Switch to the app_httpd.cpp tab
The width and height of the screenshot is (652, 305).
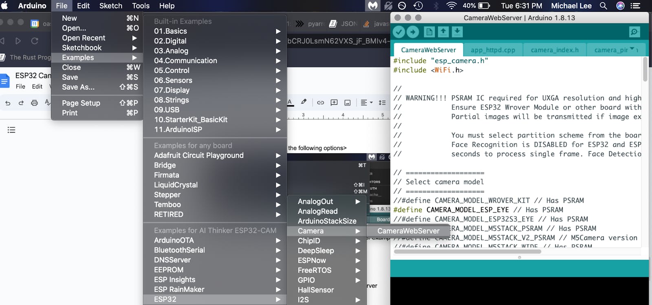(493, 50)
